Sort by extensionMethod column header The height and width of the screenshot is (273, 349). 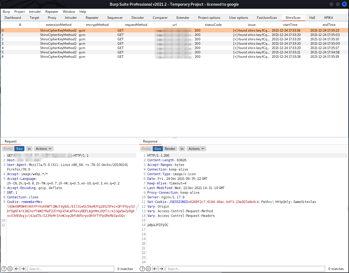pyautogui.click(x=59, y=25)
